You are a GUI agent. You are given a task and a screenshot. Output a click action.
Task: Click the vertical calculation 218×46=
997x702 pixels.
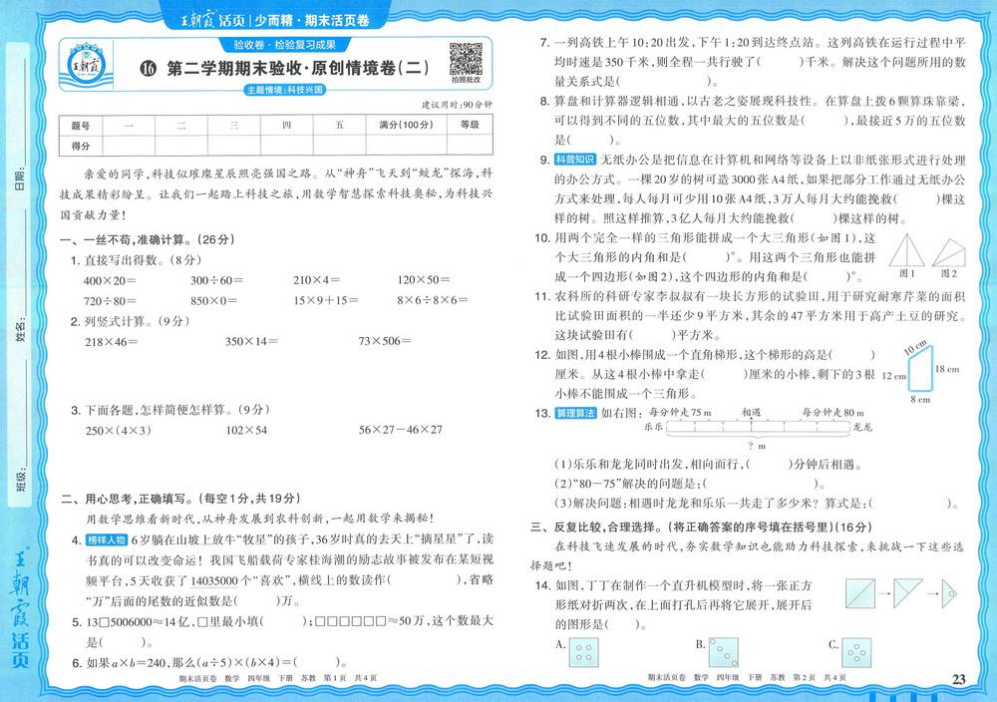click(x=112, y=342)
